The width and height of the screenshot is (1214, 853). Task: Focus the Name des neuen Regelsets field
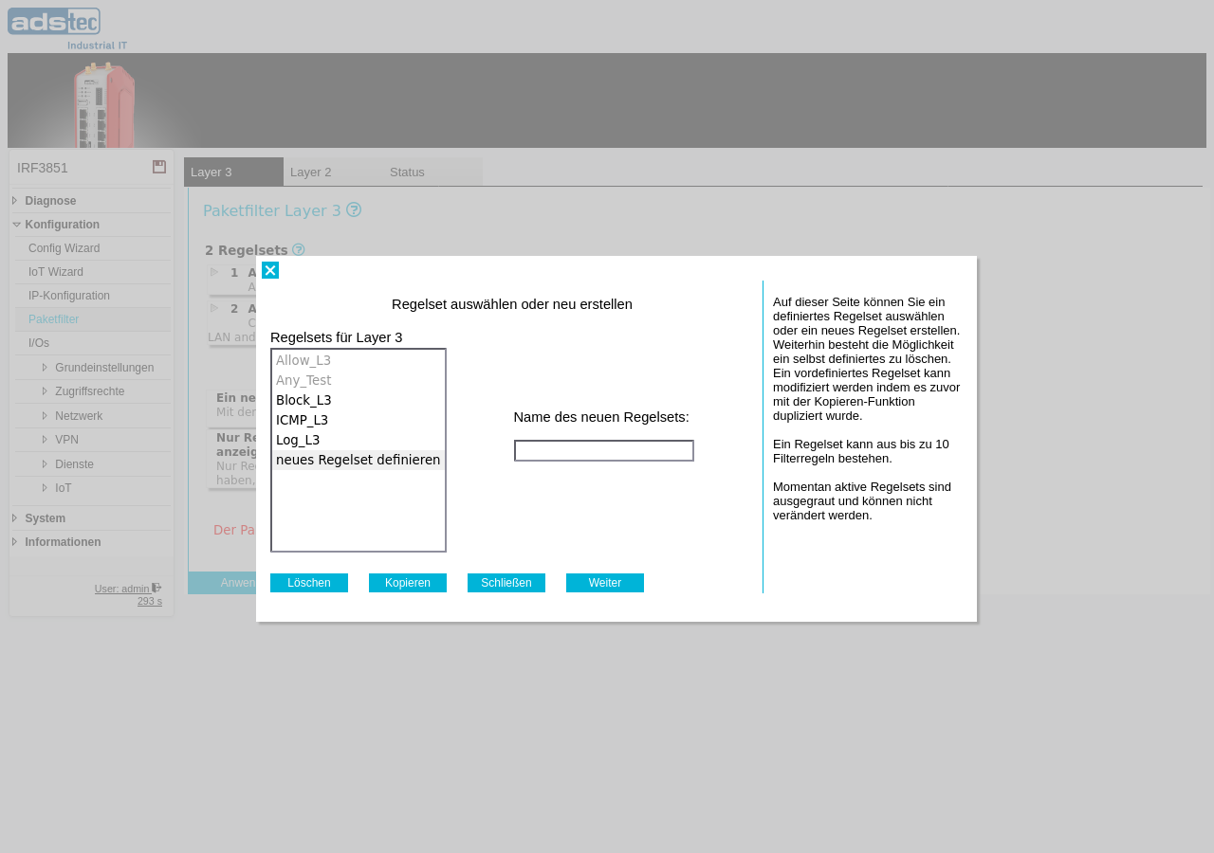(x=604, y=451)
